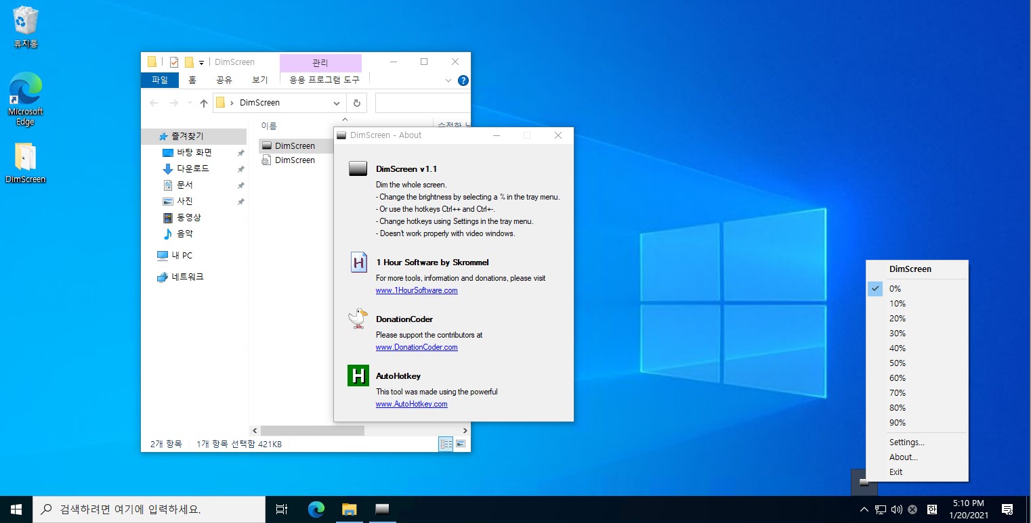
Task: Switch Explorer to details view icon
Action: [446, 444]
